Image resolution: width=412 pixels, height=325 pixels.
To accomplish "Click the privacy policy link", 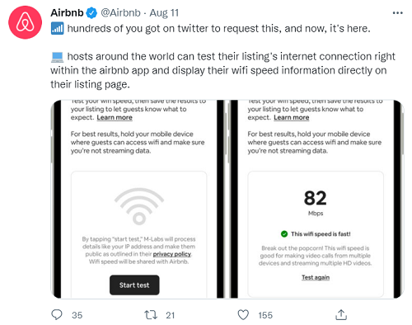I will (x=172, y=254).
